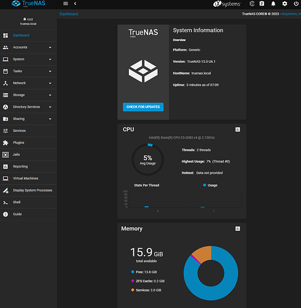Click the '15.9 GiB' total available value
Viewport: 301px width, 308px height.
(x=147, y=253)
